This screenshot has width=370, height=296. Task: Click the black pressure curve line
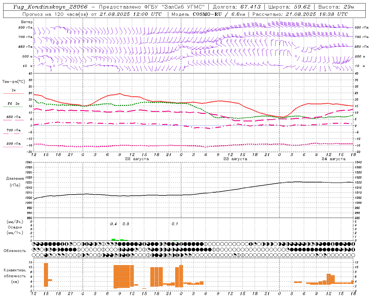click(194, 194)
